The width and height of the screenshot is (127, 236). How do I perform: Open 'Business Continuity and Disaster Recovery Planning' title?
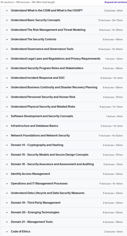coord(54,87)
